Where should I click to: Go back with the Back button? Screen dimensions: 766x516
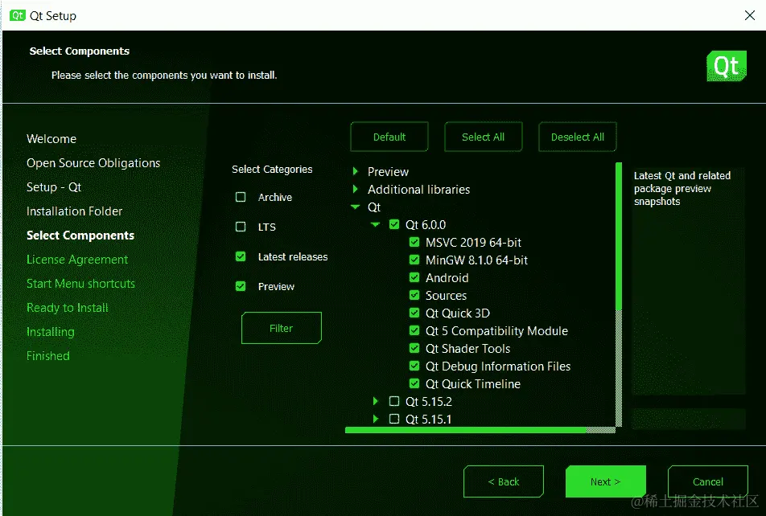(x=504, y=481)
